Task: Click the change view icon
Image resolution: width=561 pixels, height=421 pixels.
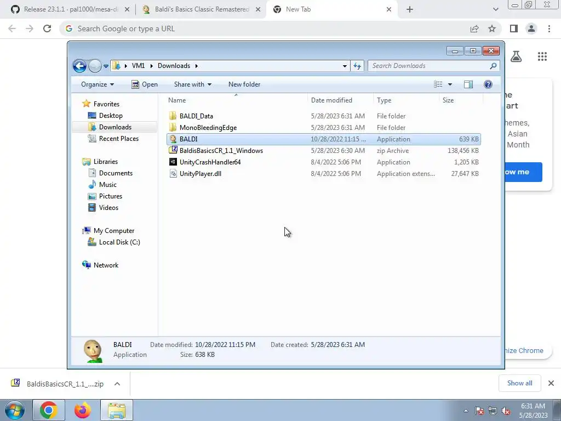Action: click(438, 84)
